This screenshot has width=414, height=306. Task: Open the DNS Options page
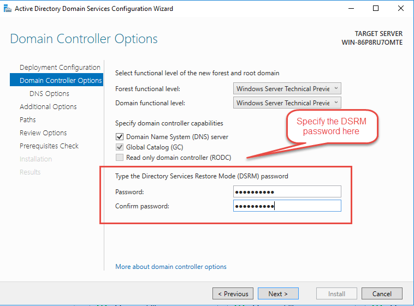pyautogui.click(x=49, y=94)
